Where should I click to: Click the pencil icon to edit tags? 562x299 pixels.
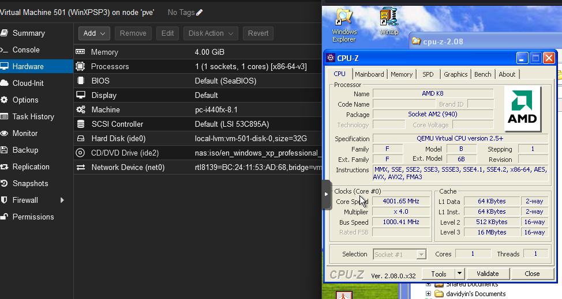[200, 12]
